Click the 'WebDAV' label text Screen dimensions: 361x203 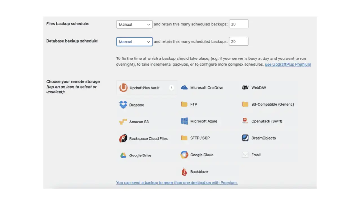click(259, 87)
